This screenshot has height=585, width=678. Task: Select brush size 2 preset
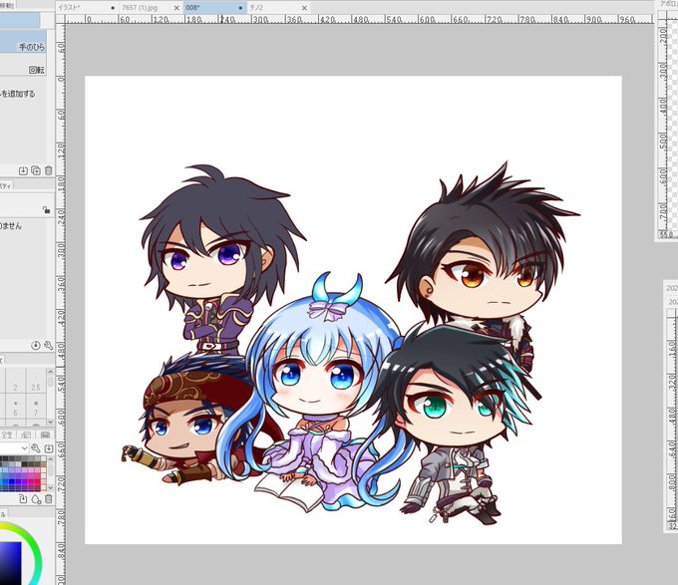coord(16,383)
